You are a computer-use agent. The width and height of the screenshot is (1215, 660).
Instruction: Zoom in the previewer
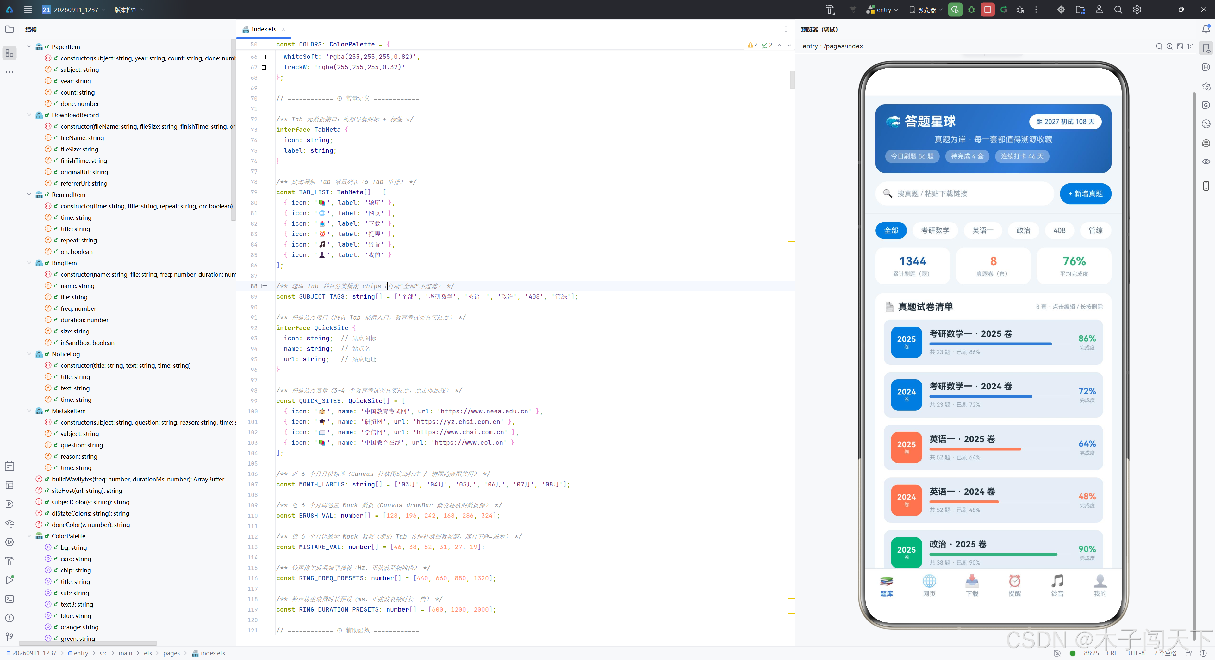point(1169,46)
